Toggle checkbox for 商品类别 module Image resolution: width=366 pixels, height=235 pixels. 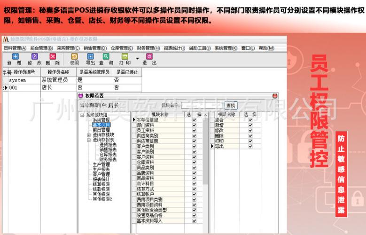[x=194, y=167]
